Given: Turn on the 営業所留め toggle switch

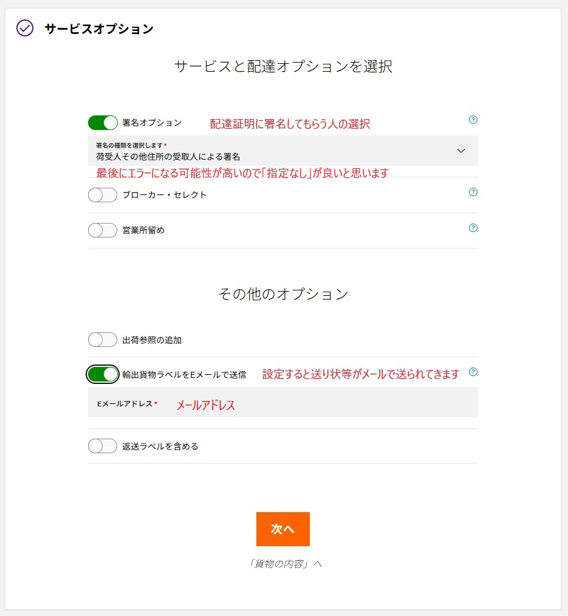Looking at the screenshot, I should coord(103,230).
